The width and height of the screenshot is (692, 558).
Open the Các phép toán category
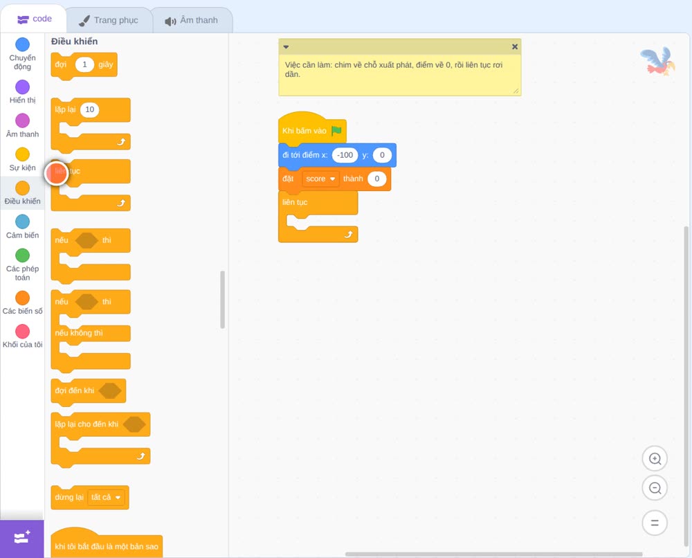pos(22,265)
